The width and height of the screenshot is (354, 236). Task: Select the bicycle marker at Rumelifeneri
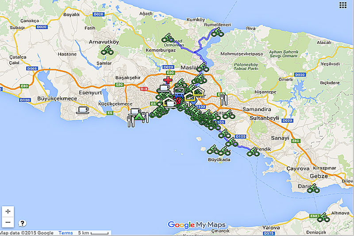pos(217,32)
